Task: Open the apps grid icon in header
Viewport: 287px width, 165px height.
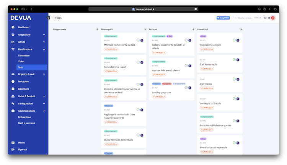Action: pyautogui.click(x=265, y=18)
